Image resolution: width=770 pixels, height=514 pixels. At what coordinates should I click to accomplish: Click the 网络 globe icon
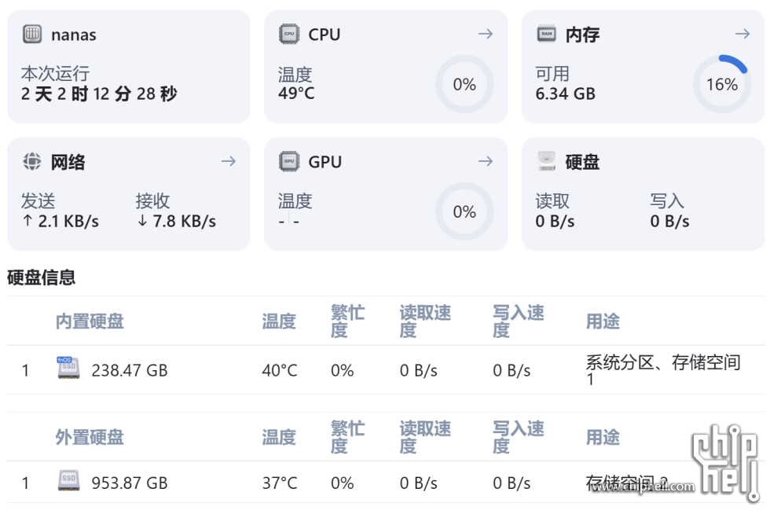[x=32, y=162]
